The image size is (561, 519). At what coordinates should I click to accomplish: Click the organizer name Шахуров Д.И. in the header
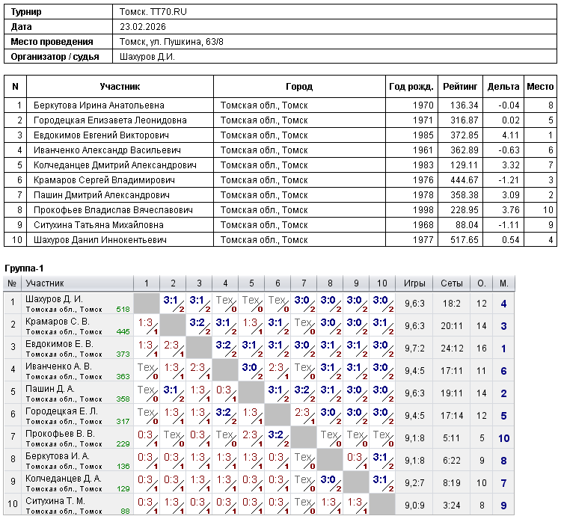coord(147,56)
